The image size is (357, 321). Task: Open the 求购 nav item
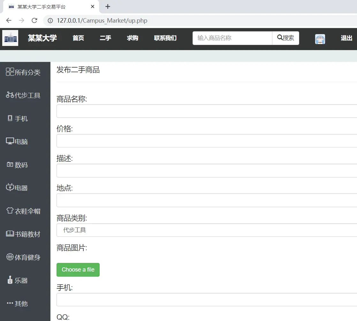pos(133,38)
